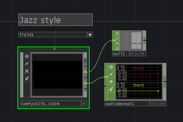Click the chan1 label in audiodevout1 viewer
Viewport: 183px width, 122px height.
[138, 68]
